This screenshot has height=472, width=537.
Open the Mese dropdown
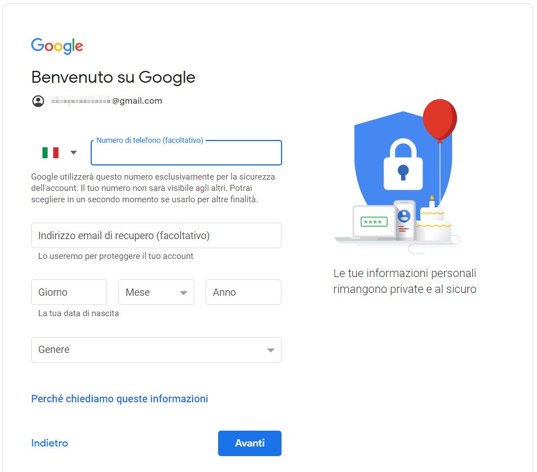pos(156,292)
